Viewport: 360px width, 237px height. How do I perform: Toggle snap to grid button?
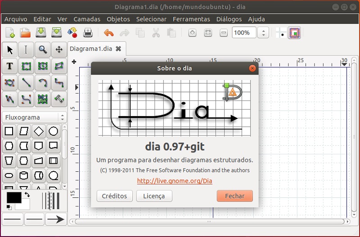coord(281,33)
